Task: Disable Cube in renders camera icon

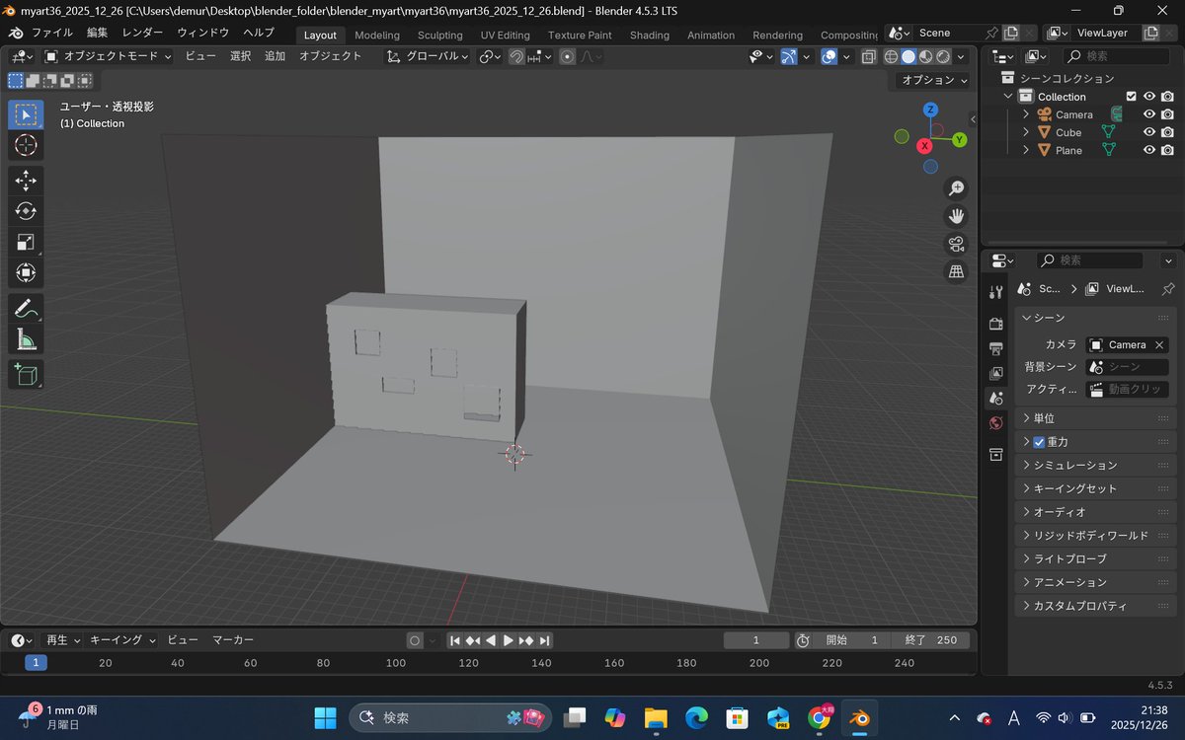Action: tap(1167, 132)
